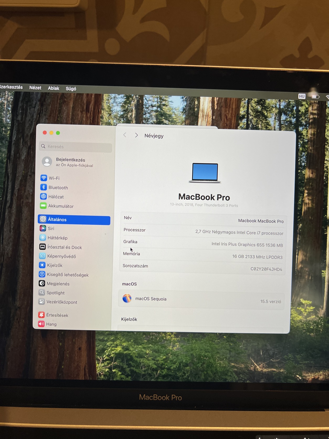Open Kijelzők displays icon in sidebar
Viewport: 329px width, 439px height.
42,265
